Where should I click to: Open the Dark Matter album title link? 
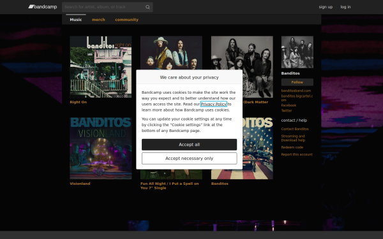tap(255, 102)
